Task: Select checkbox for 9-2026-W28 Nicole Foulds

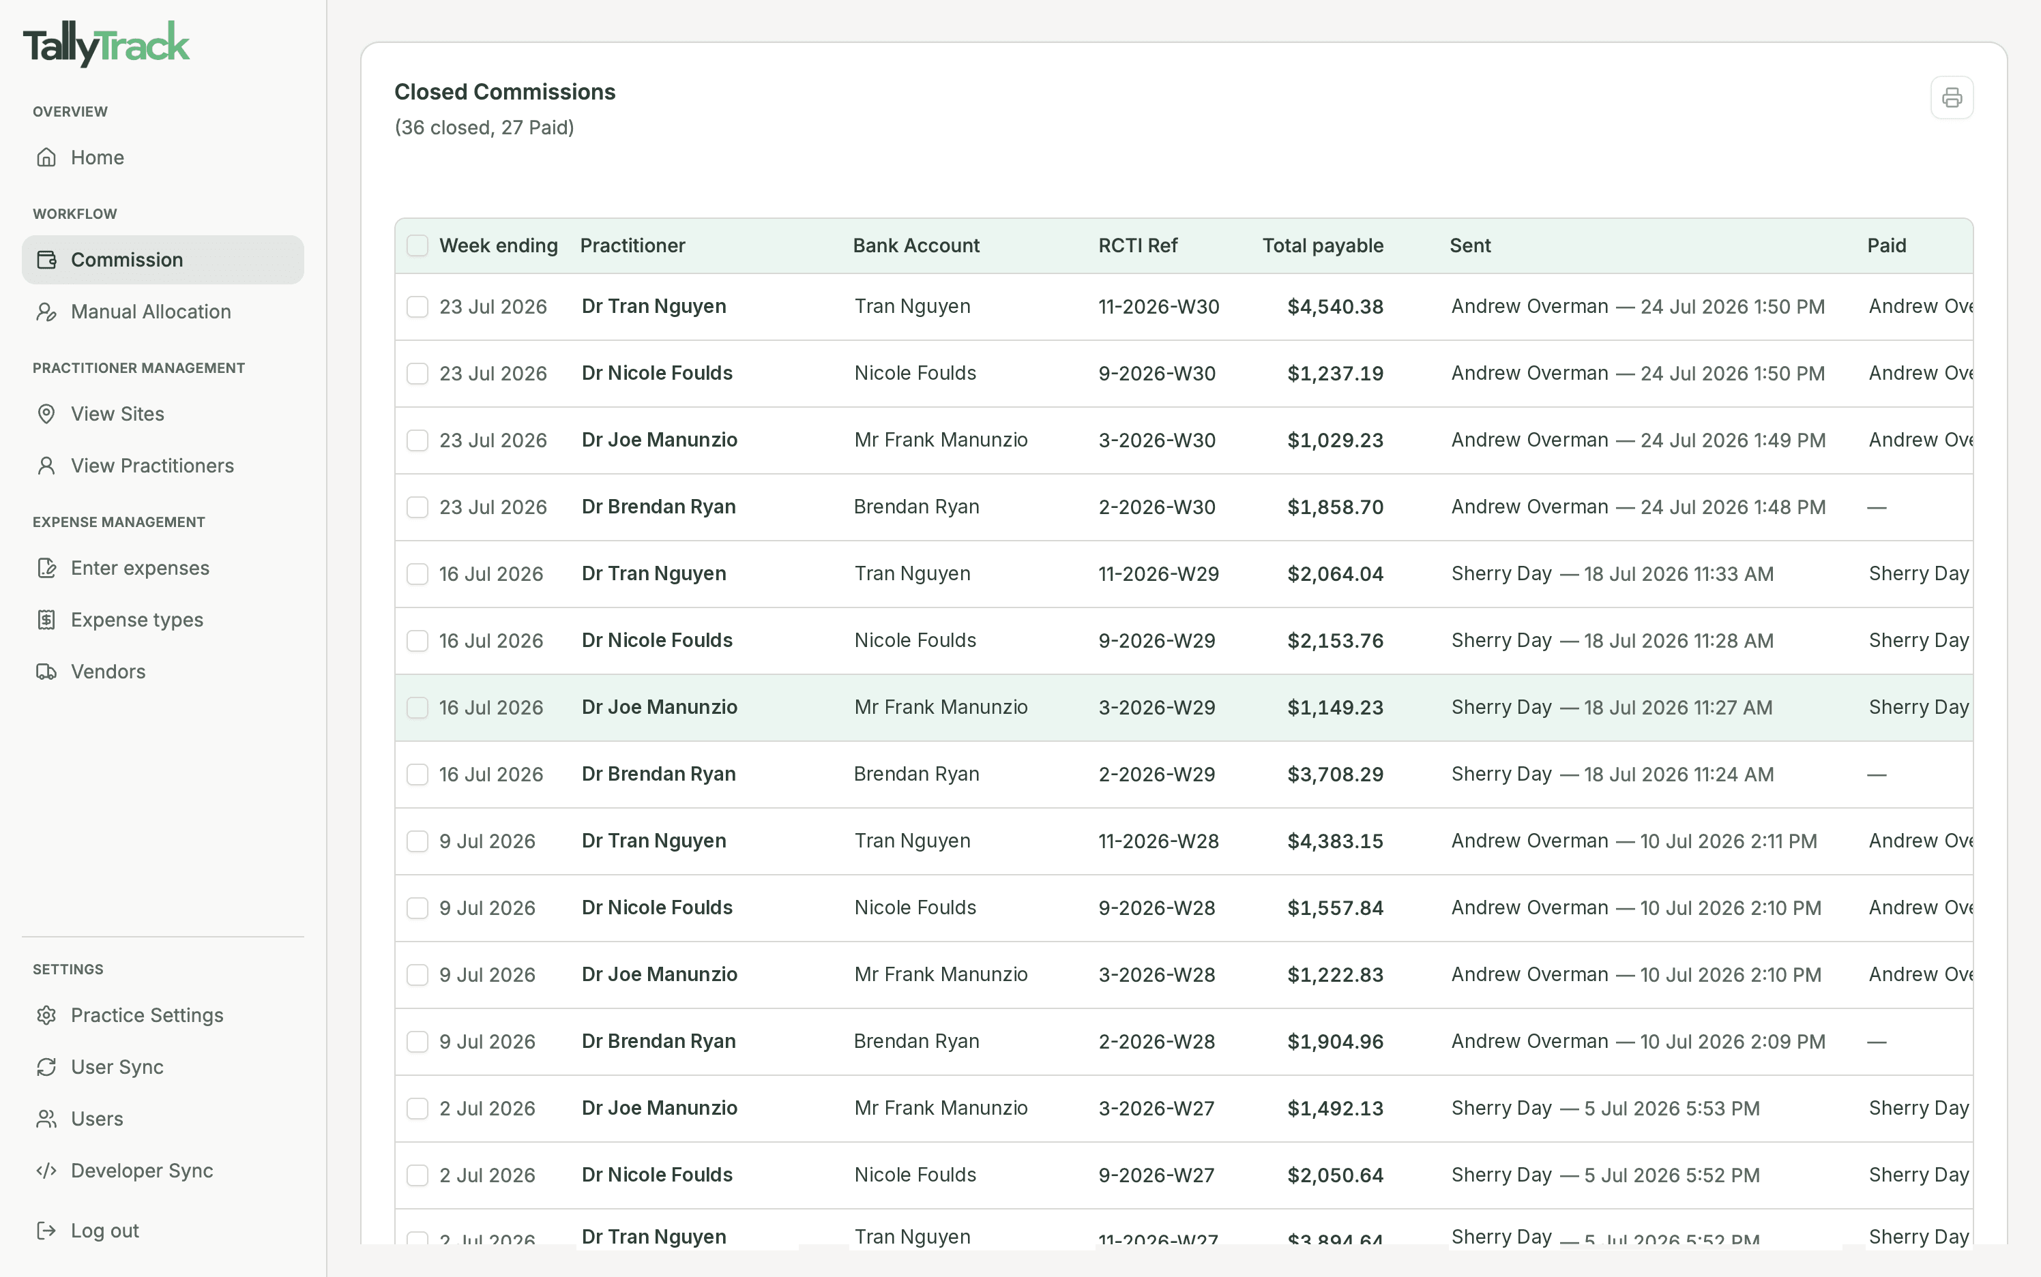Action: tap(417, 908)
